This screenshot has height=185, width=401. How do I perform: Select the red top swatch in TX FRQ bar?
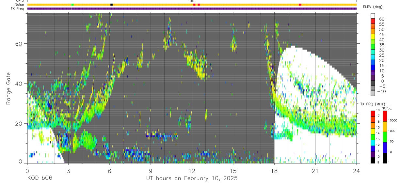coord(373,114)
